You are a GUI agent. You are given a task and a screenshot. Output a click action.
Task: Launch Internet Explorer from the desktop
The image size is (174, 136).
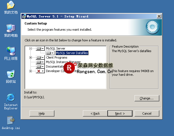[x=11, y=98]
